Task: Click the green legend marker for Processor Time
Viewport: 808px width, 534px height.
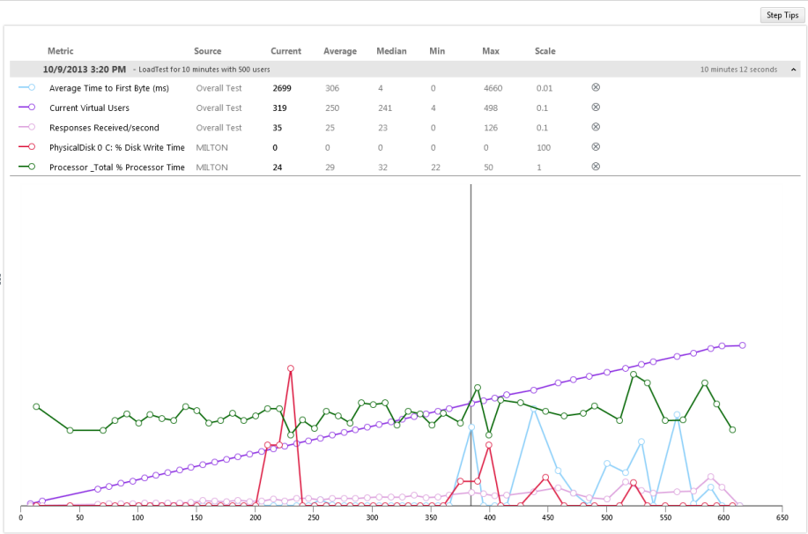Action: [x=26, y=167]
